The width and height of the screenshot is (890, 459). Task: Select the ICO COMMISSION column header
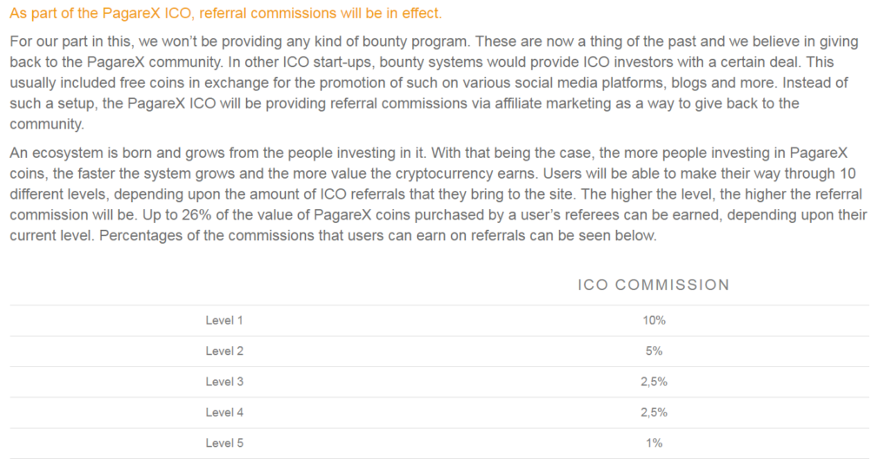[x=654, y=285]
